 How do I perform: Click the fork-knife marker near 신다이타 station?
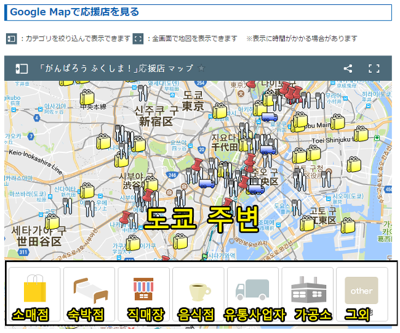(x=68, y=206)
